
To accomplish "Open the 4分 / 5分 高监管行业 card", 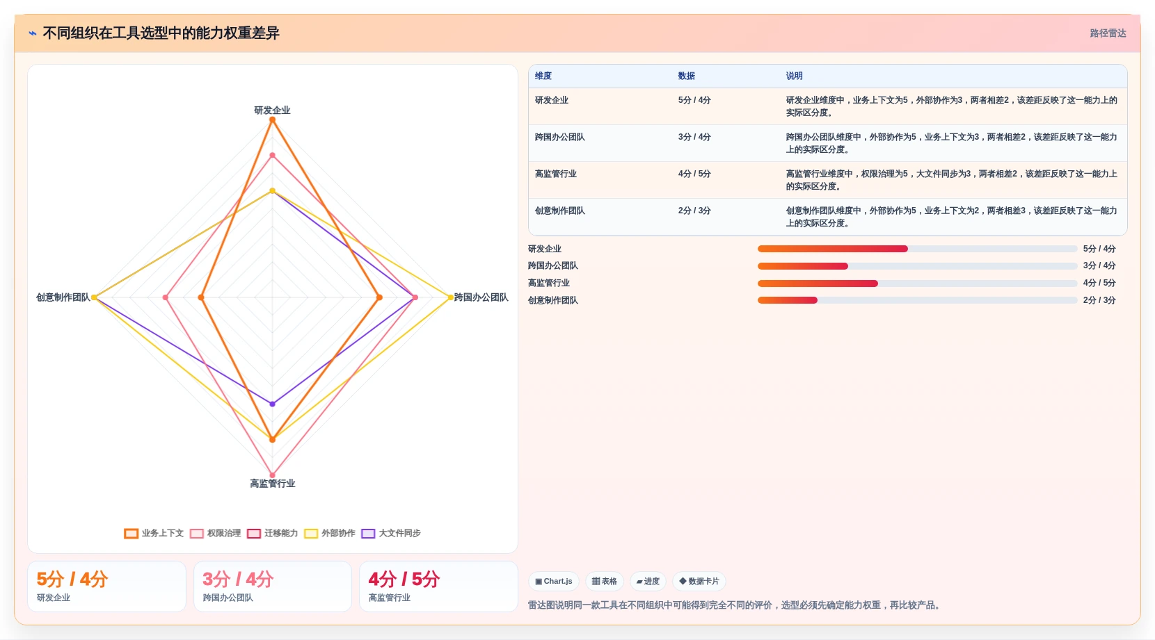I will coord(438,586).
